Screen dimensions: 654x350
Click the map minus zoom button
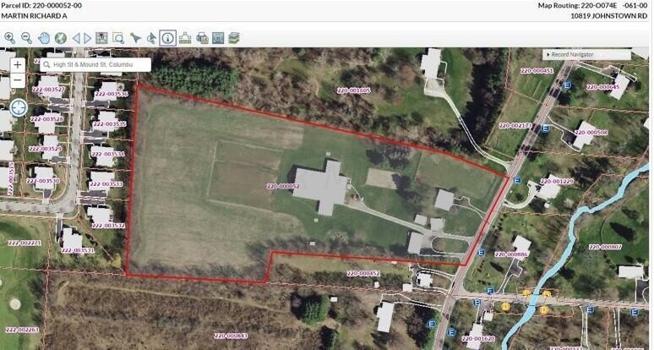pos(18,79)
